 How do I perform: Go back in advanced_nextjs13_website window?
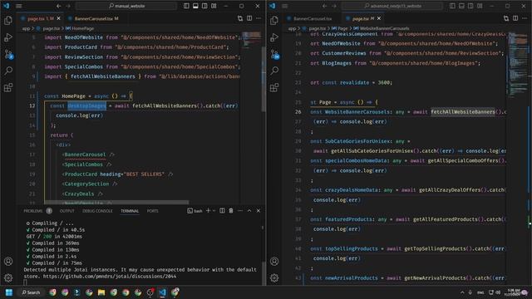pos(325,6)
